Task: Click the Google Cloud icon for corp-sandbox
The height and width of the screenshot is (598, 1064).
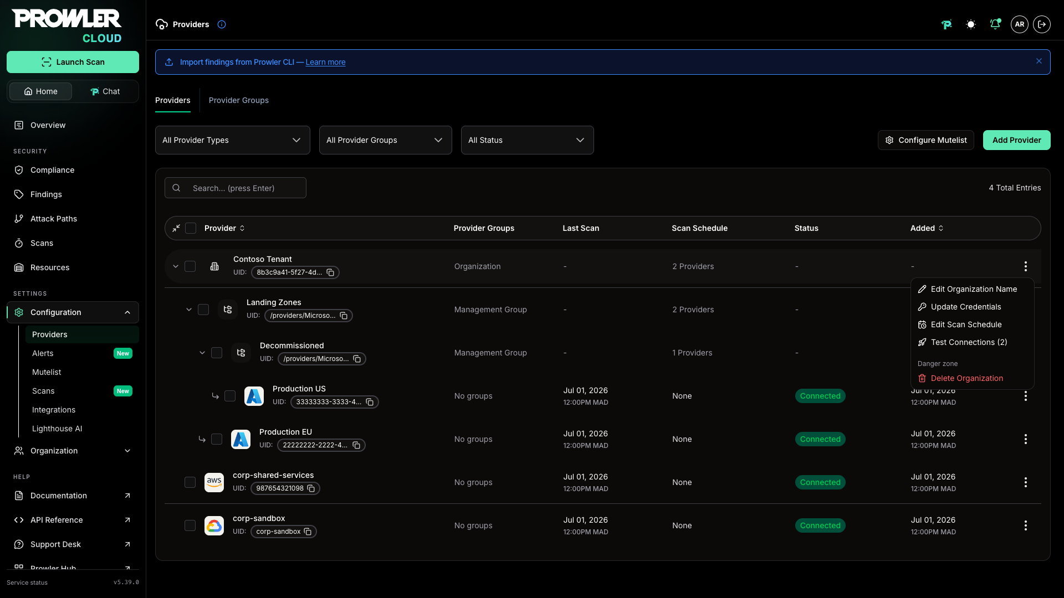Action: [214, 525]
